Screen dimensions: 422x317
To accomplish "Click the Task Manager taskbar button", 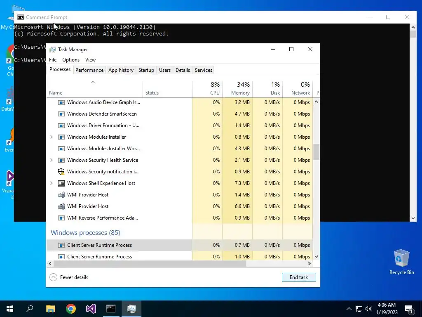I will pyautogui.click(x=131, y=309).
